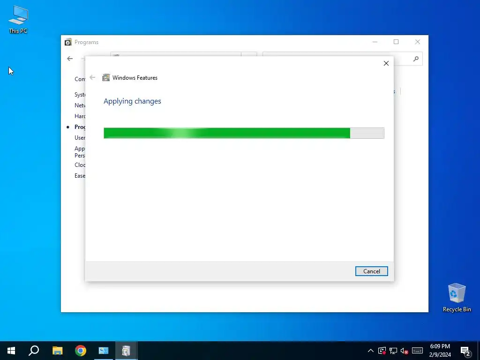This screenshot has height=360, width=480.
Task: Open the Recycle Bin desktop icon
Action: (x=457, y=298)
